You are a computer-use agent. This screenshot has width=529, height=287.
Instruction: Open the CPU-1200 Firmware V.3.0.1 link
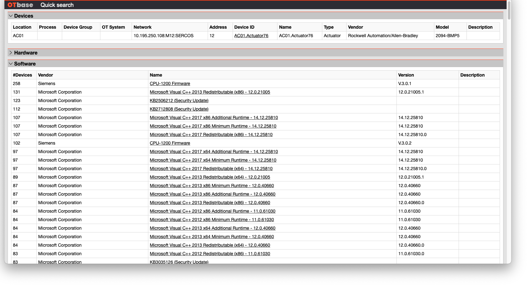point(170,83)
